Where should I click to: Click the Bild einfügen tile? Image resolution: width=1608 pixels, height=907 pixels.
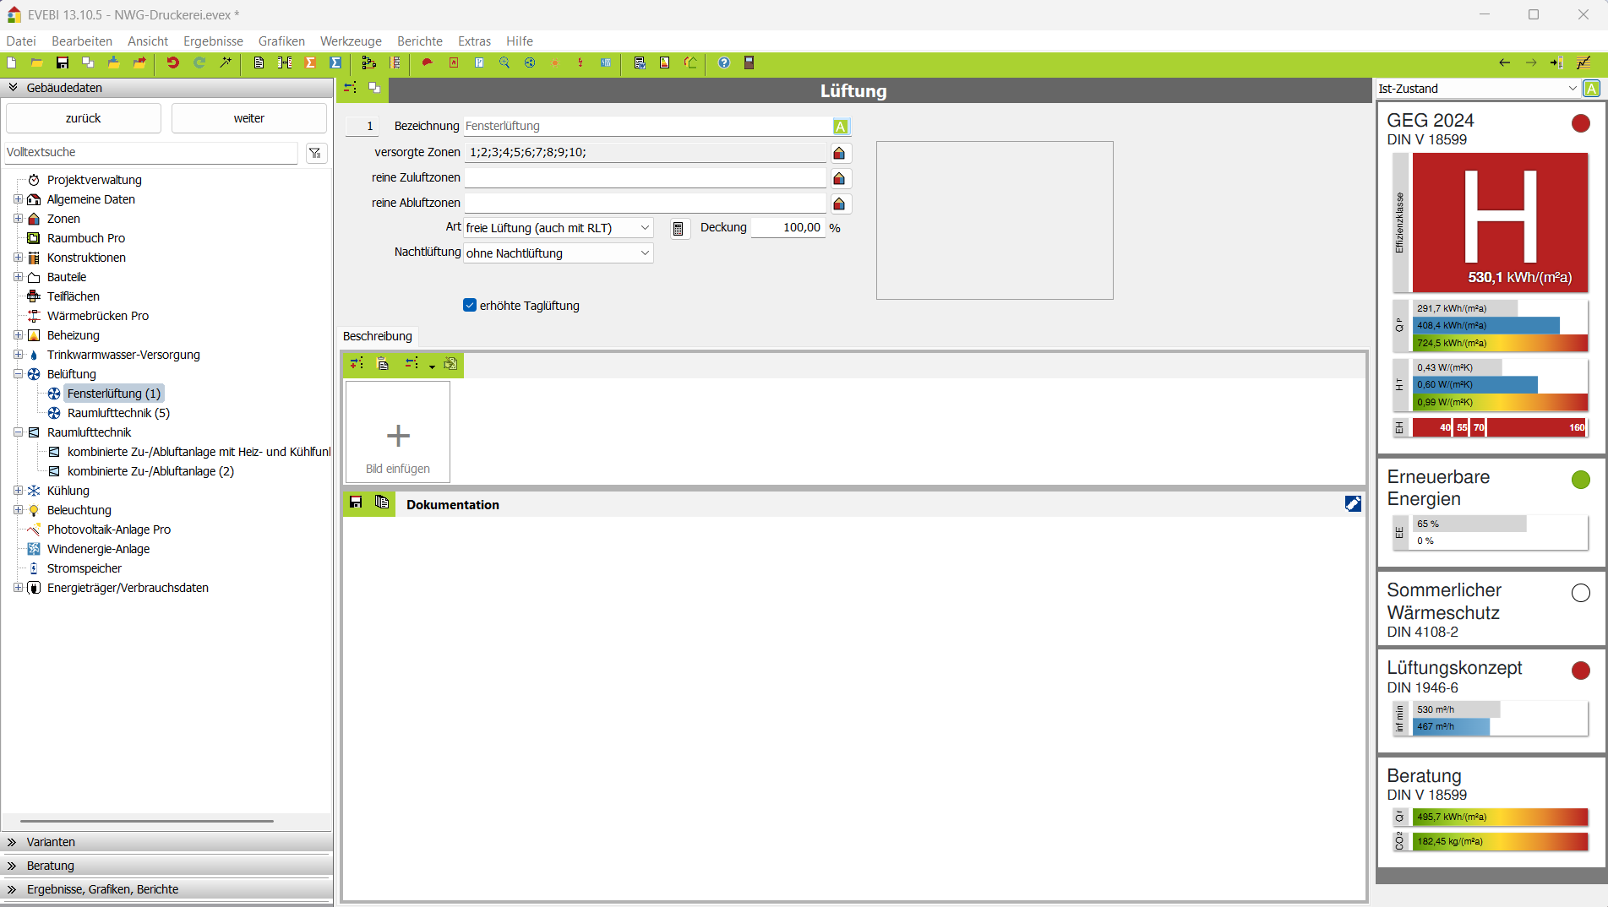click(397, 432)
